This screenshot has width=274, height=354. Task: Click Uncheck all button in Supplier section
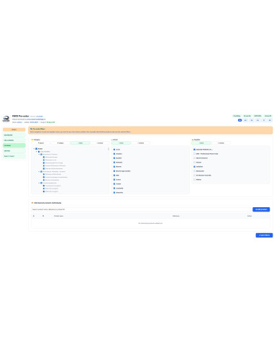[221, 143]
